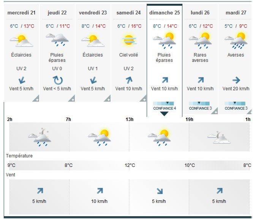Click mardi 27 eastward wind arrow
Image resolution: width=253 pixels, height=220 pixels.
pos(236,80)
